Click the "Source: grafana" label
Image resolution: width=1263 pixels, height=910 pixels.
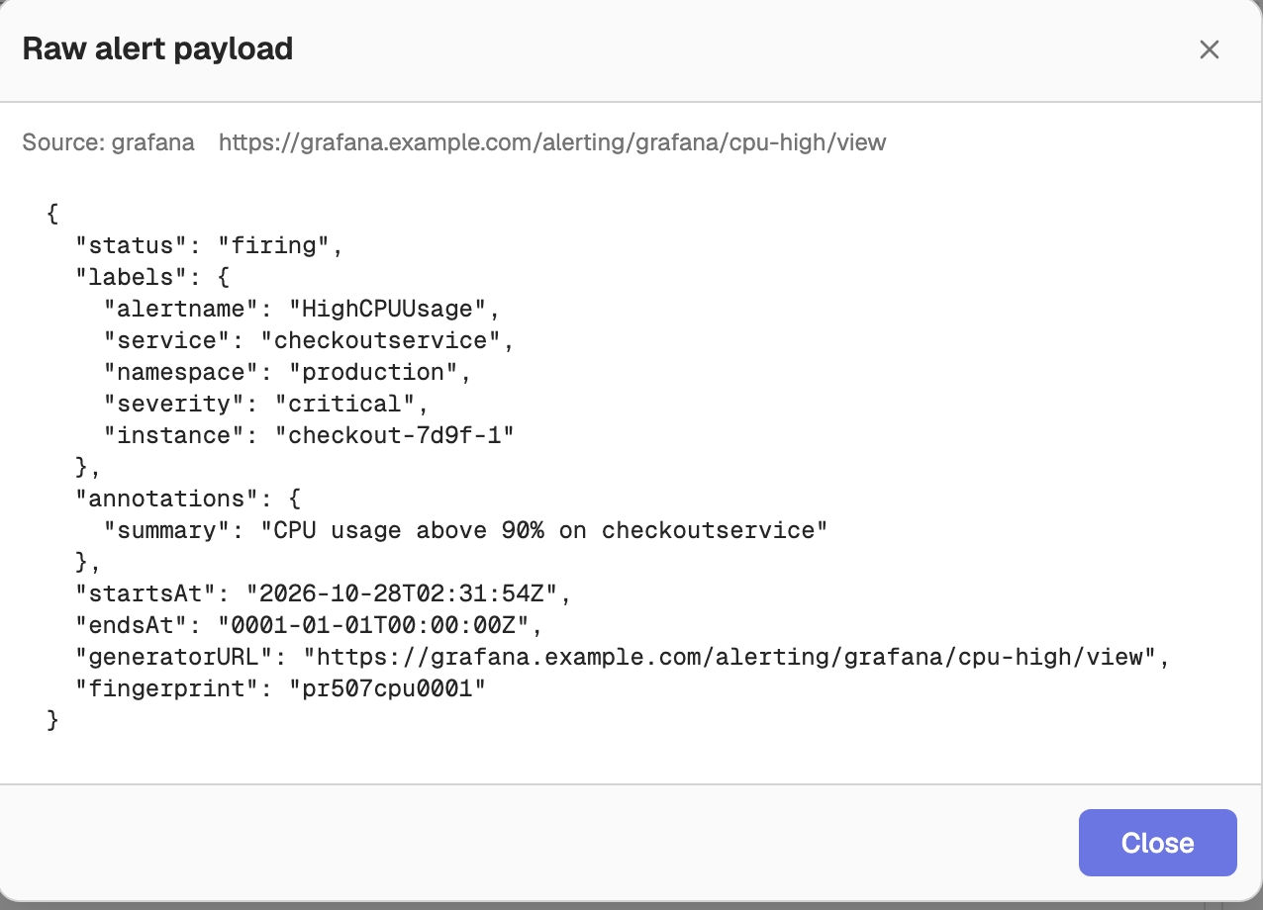[x=109, y=142]
